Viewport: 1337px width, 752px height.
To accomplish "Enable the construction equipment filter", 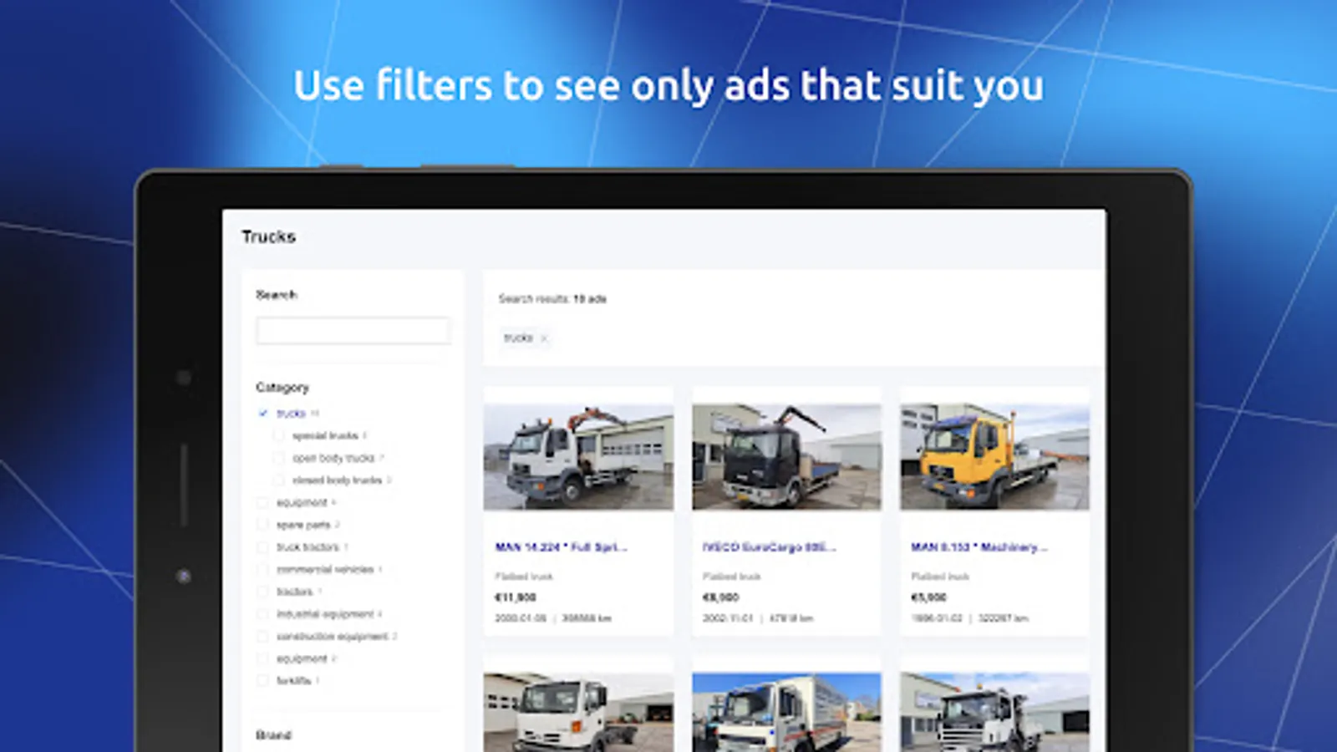I will tap(263, 637).
